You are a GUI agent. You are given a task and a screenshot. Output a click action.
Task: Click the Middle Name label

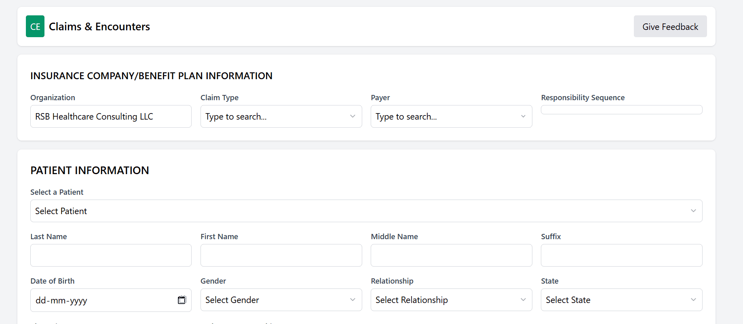tap(394, 237)
